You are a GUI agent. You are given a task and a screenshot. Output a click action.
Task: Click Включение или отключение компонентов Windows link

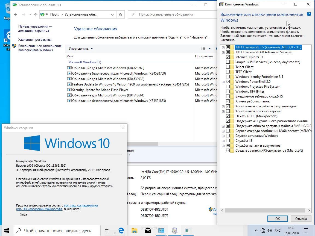40,48
